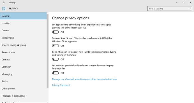Open Feedback & diagnostics settings

pyautogui.click(x=23, y=96)
